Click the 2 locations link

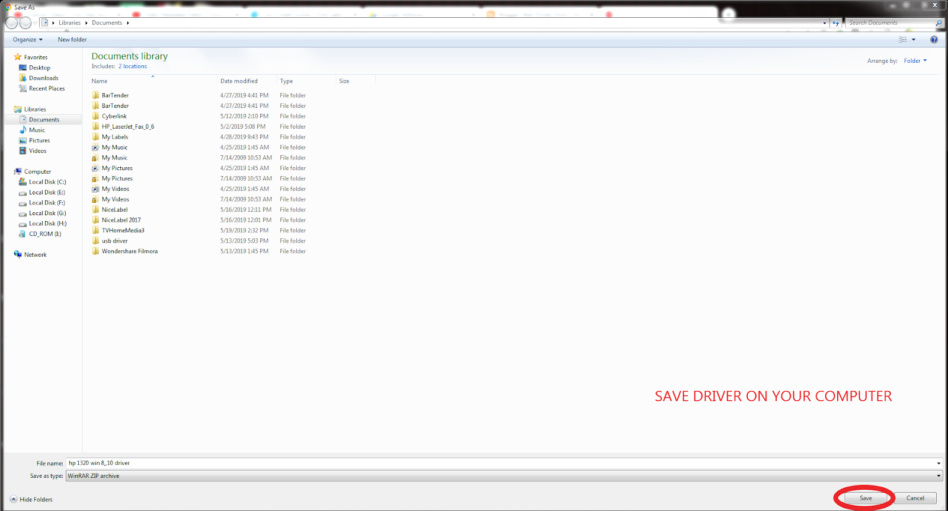pyautogui.click(x=133, y=66)
